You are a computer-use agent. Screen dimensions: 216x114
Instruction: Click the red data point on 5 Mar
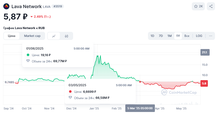[x=140, y=82]
